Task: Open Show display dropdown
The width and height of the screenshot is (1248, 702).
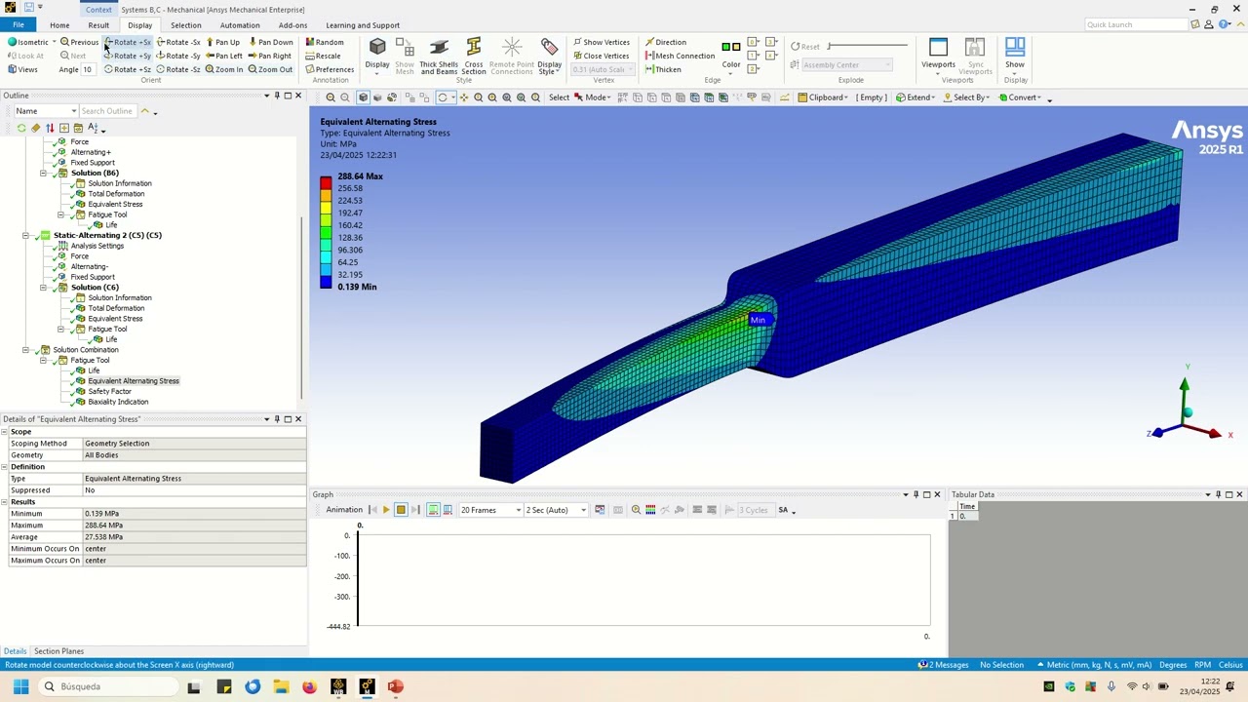Action: 1015,55
